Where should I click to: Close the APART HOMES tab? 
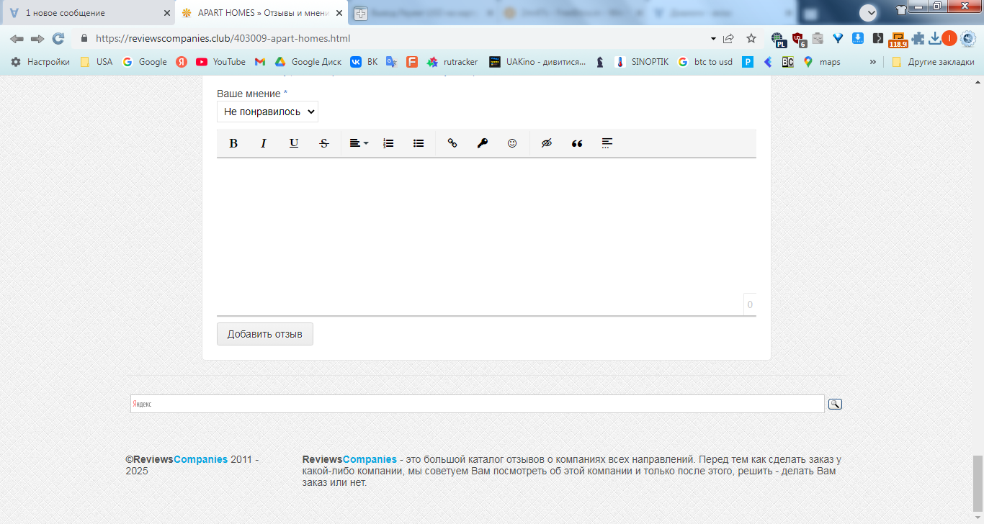[x=339, y=13]
